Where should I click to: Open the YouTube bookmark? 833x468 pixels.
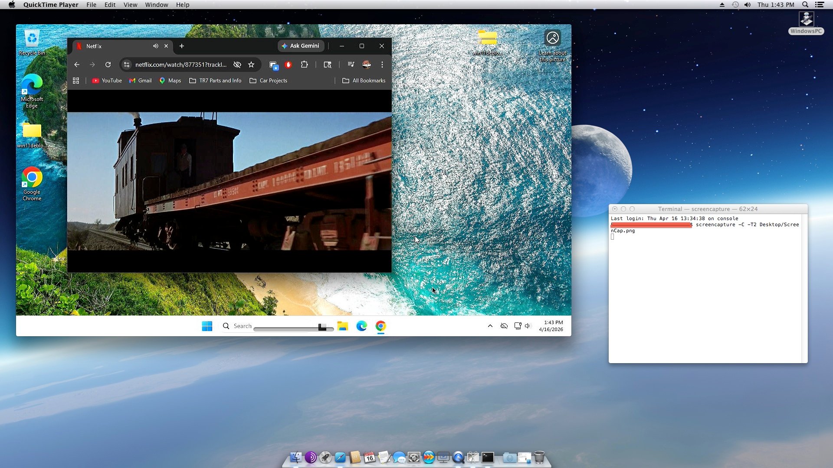pos(107,81)
